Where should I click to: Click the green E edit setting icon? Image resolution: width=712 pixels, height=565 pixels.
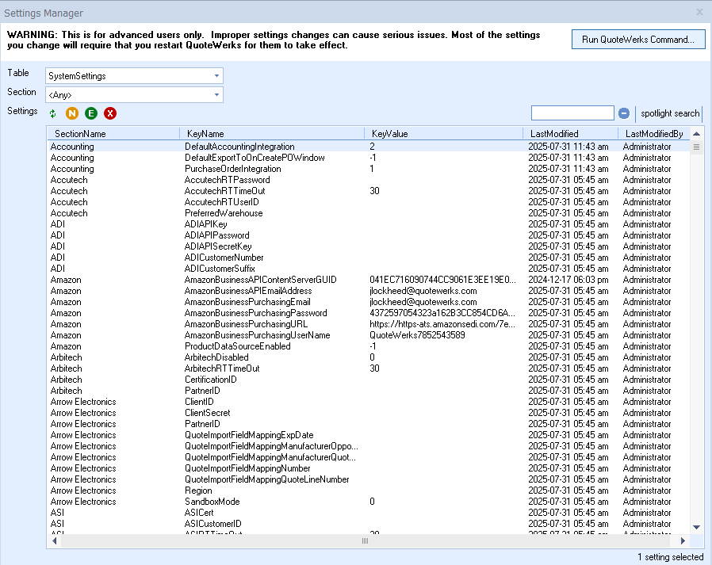click(x=91, y=113)
